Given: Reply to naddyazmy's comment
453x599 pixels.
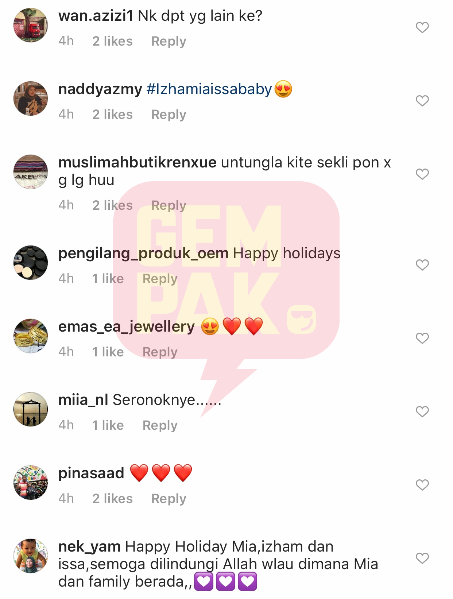Looking at the screenshot, I should click(x=169, y=115).
